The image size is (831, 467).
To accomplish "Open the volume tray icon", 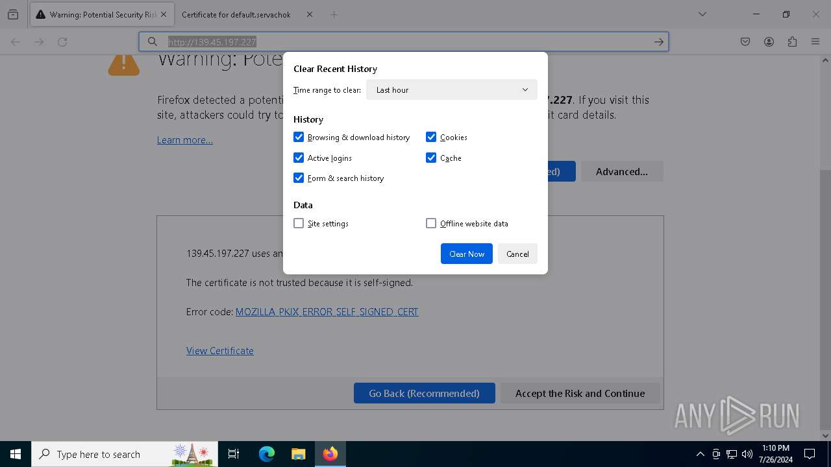I will pyautogui.click(x=747, y=454).
